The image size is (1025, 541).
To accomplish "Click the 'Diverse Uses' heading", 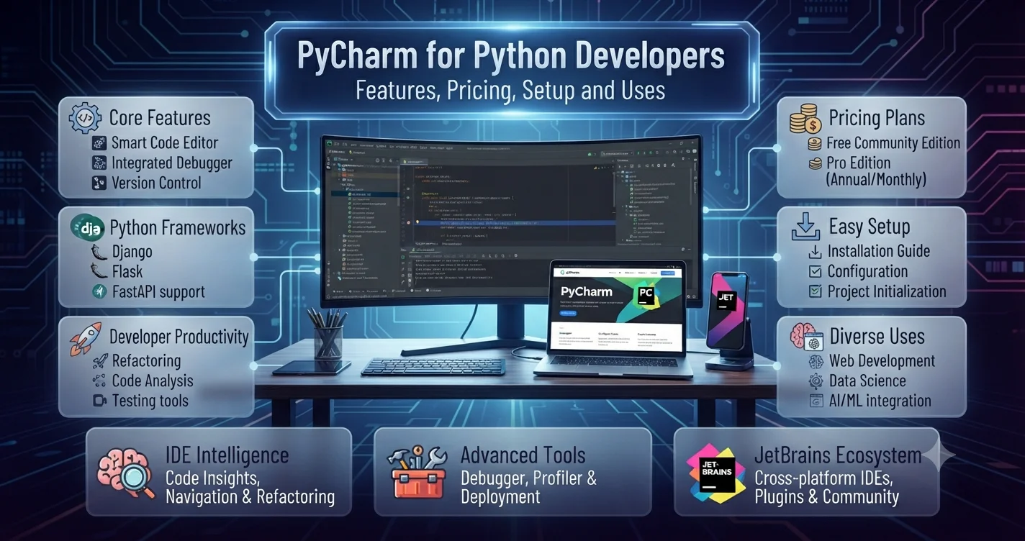I will tap(877, 337).
